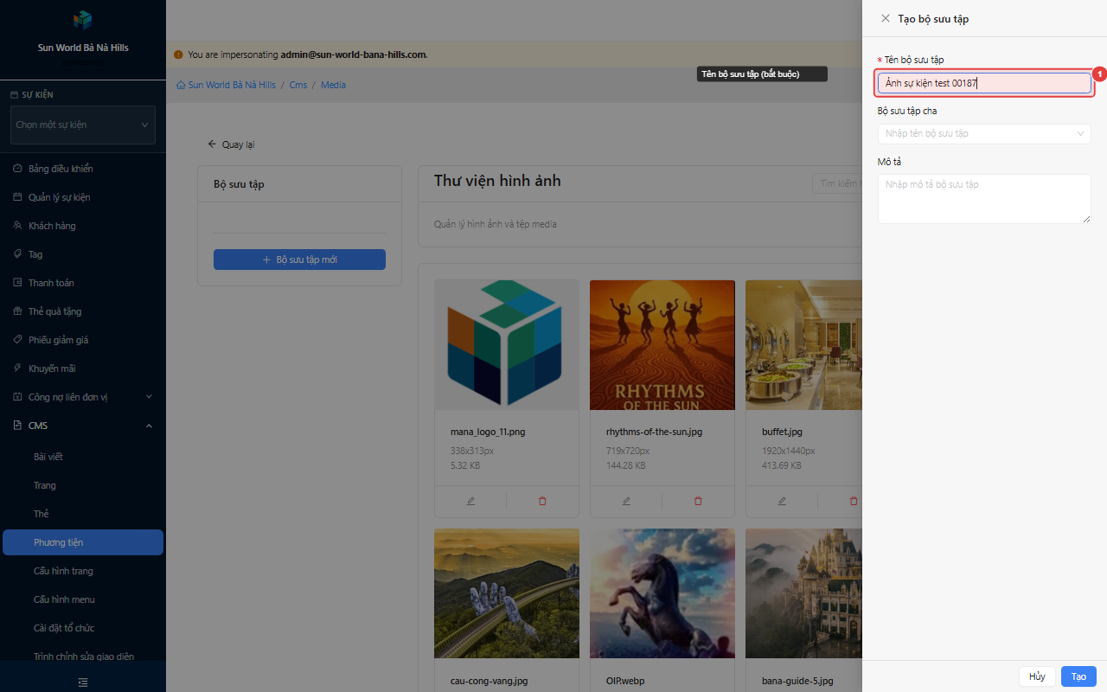Screen dimensions: 1107x692
Task: Click the CMS file icon
Action: tap(17, 426)
